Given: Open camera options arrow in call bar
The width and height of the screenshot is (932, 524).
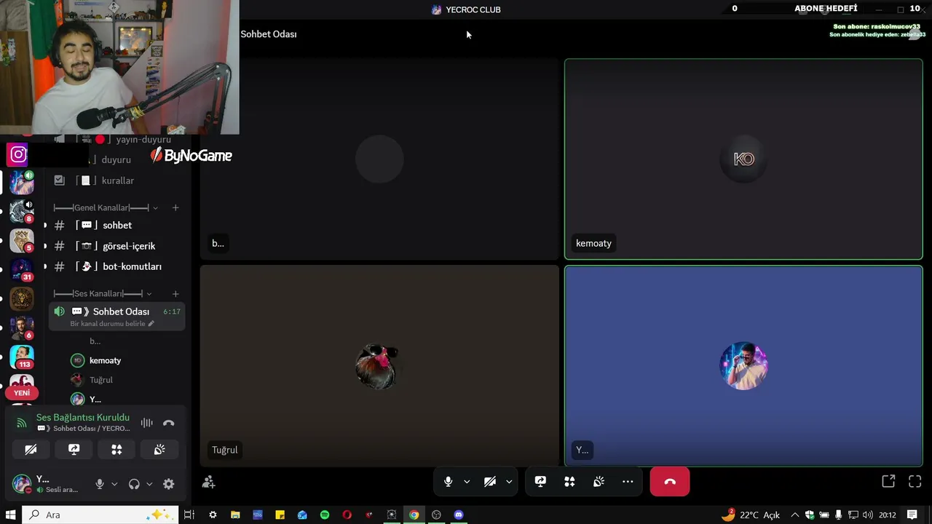Looking at the screenshot, I should click(509, 482).
